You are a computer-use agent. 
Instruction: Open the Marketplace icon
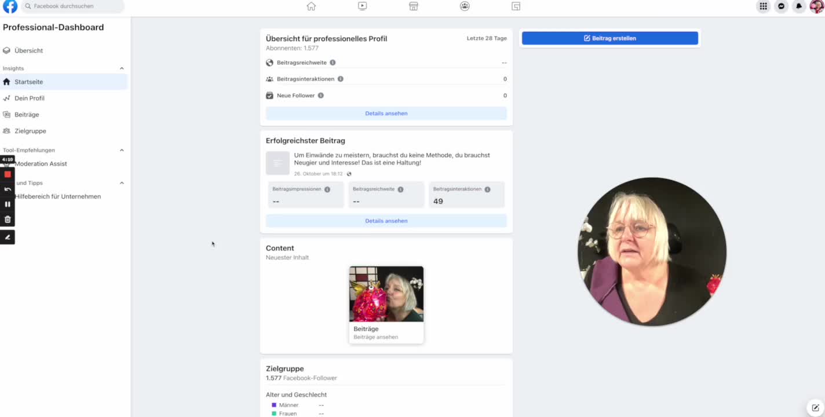(x=414, y=6)
